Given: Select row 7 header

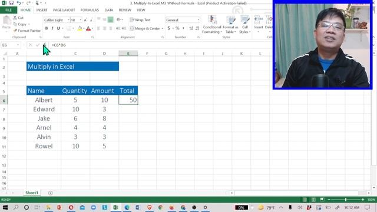Looking at the screenshot, I should [4, 110].
